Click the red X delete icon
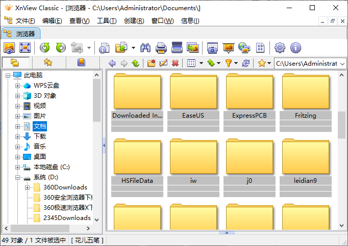This screenshot has height=246, width=348. 176,63
